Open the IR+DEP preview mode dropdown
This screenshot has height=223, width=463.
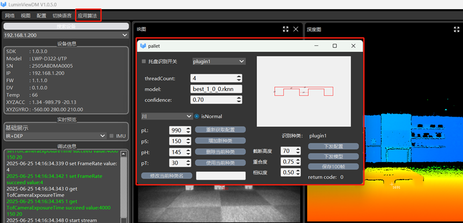tap(56, 136)
